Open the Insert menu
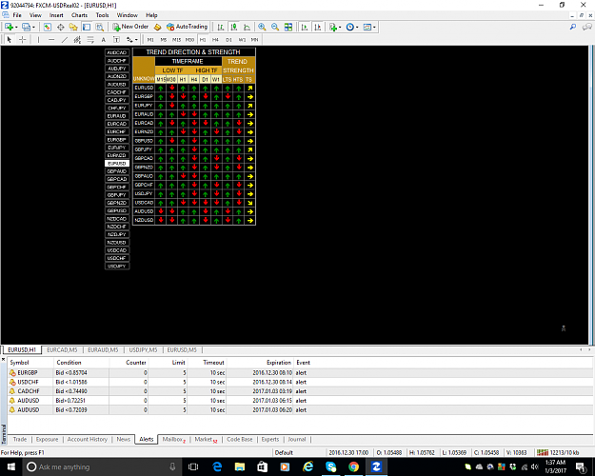Image resolution: width=595 pixels, height=476 pixels. click(x=56, y=15)
